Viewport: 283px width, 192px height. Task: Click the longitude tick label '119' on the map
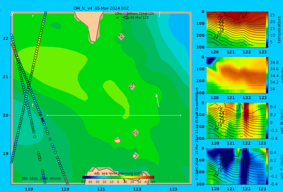pos(29,189)
